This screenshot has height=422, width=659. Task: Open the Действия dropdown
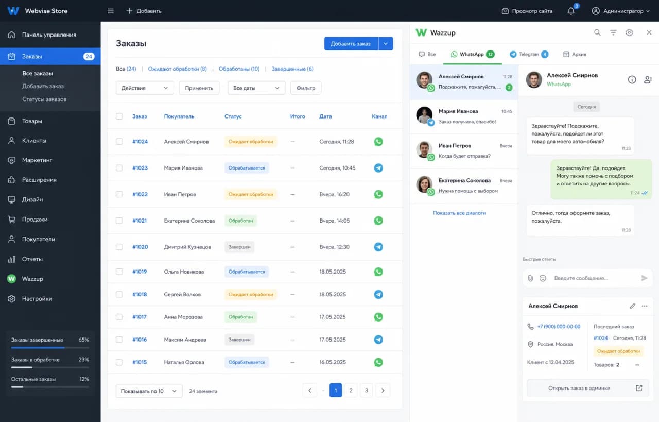(145, 88)
